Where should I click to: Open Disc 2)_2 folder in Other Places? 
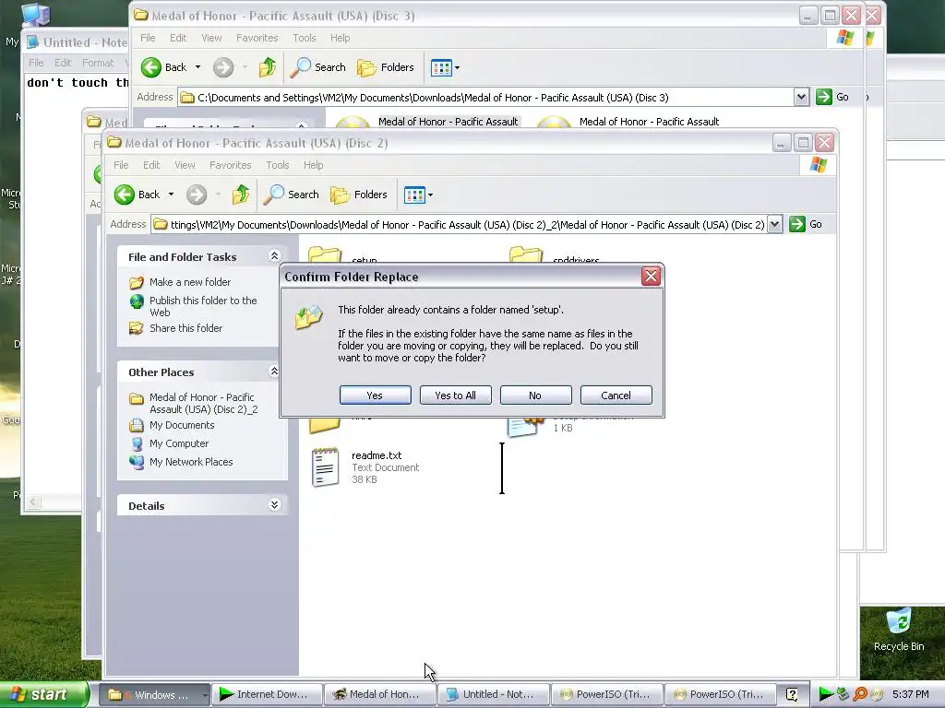tap(204, 403)
